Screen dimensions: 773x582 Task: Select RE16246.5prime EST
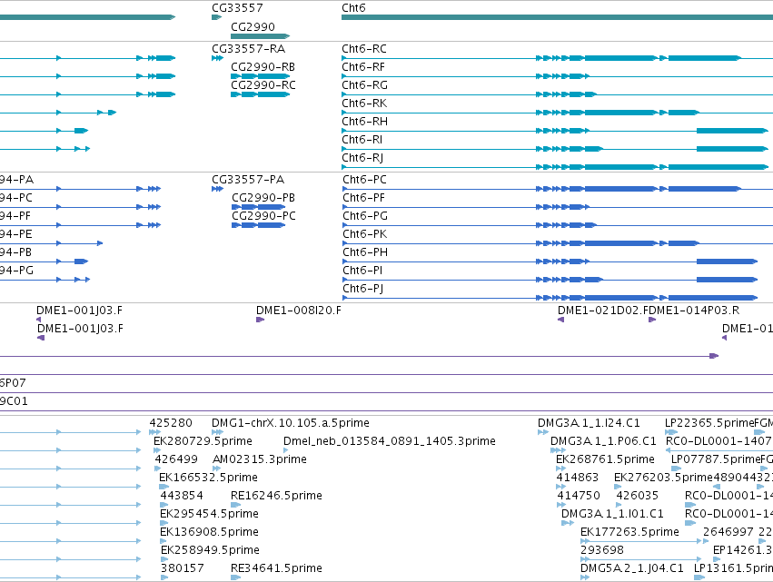(276, 495)
